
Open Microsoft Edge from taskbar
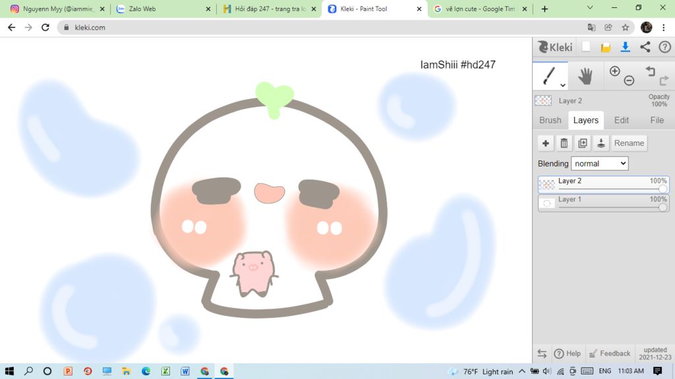point(146,371)
